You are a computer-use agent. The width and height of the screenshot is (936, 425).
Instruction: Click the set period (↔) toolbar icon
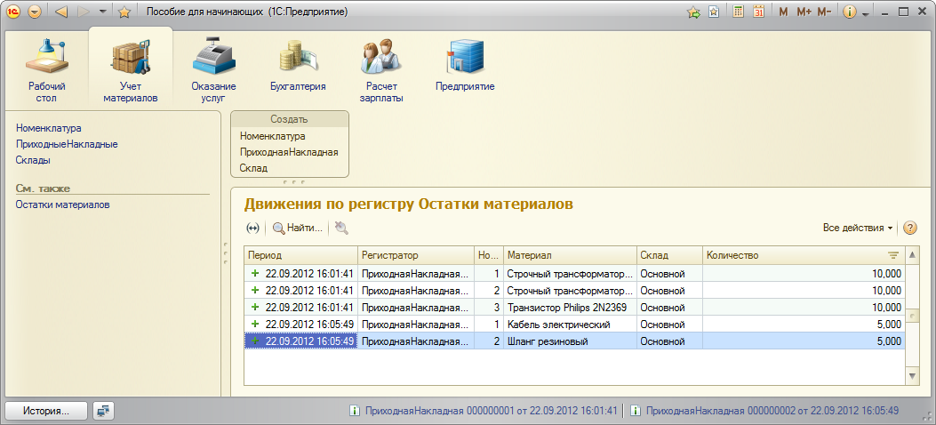[x=253, y=228]
